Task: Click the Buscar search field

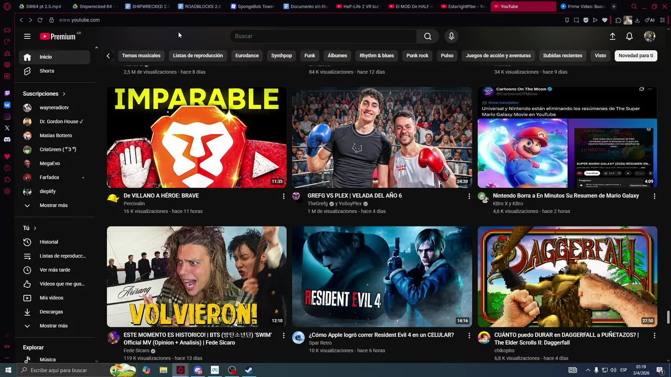Action: click(x=323, y=36)
